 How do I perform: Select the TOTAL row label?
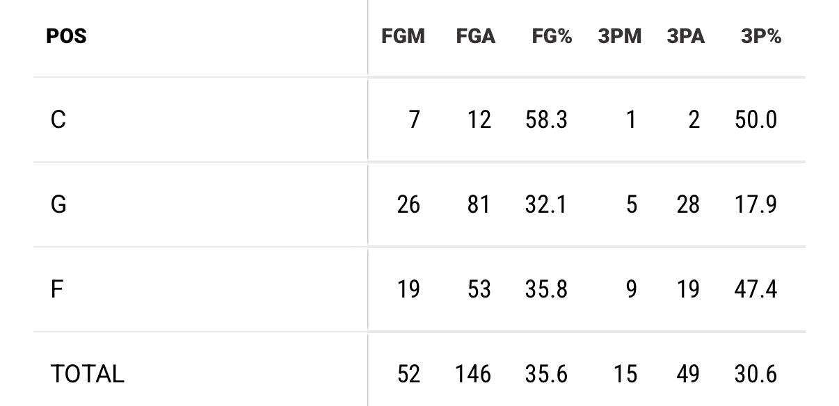87,374
